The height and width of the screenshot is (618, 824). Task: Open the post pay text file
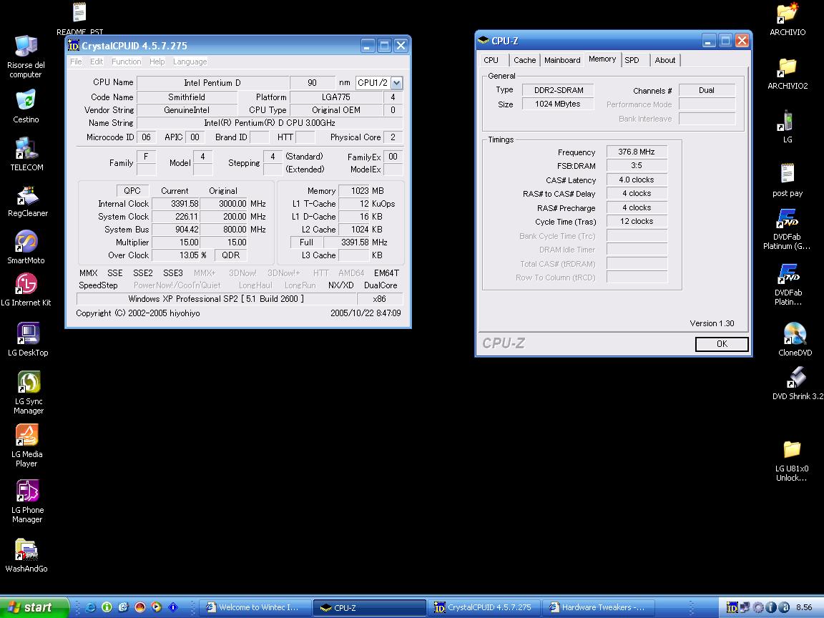pos(788,173)
